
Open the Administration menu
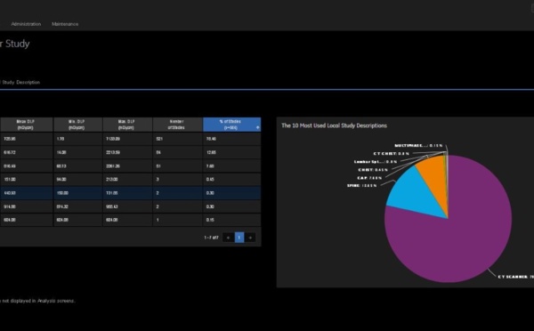(26, 24)
